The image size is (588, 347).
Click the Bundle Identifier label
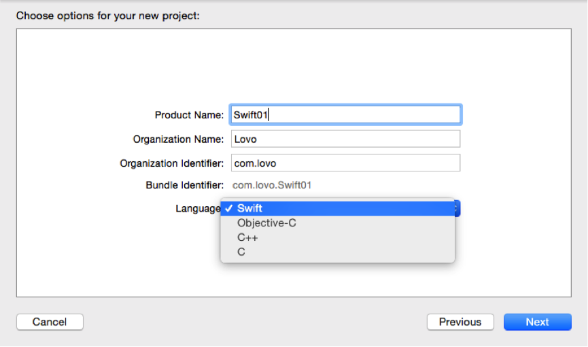point(184,185)
